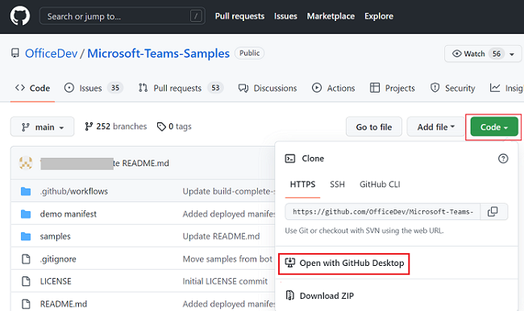Viewport: 524px width, 311px height.
Task: Open the partially visible Insights tab
Action: point(506,88)
